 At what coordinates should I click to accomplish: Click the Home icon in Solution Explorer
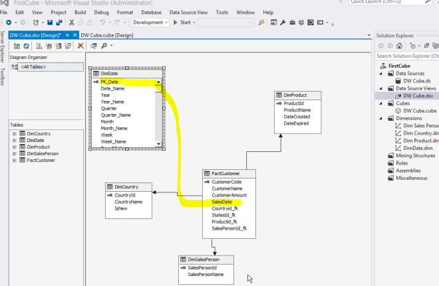pos(399,46)
